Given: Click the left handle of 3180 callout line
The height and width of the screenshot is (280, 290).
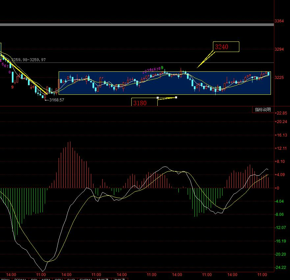Looking at the screenshot, I should click(158, 97).
